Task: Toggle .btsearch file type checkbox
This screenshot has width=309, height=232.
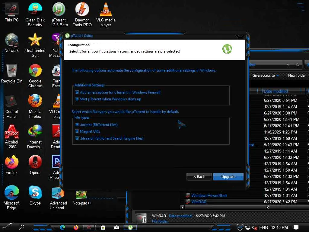Action: pos(77,138)
